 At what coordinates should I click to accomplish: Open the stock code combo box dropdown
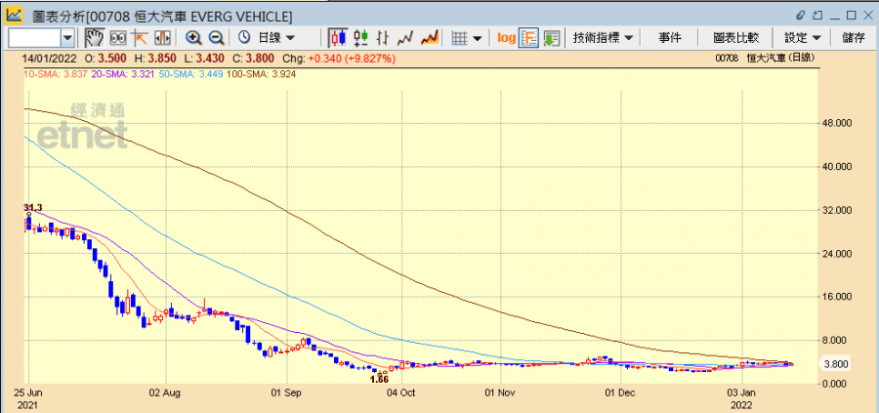(x=67, y=37)
